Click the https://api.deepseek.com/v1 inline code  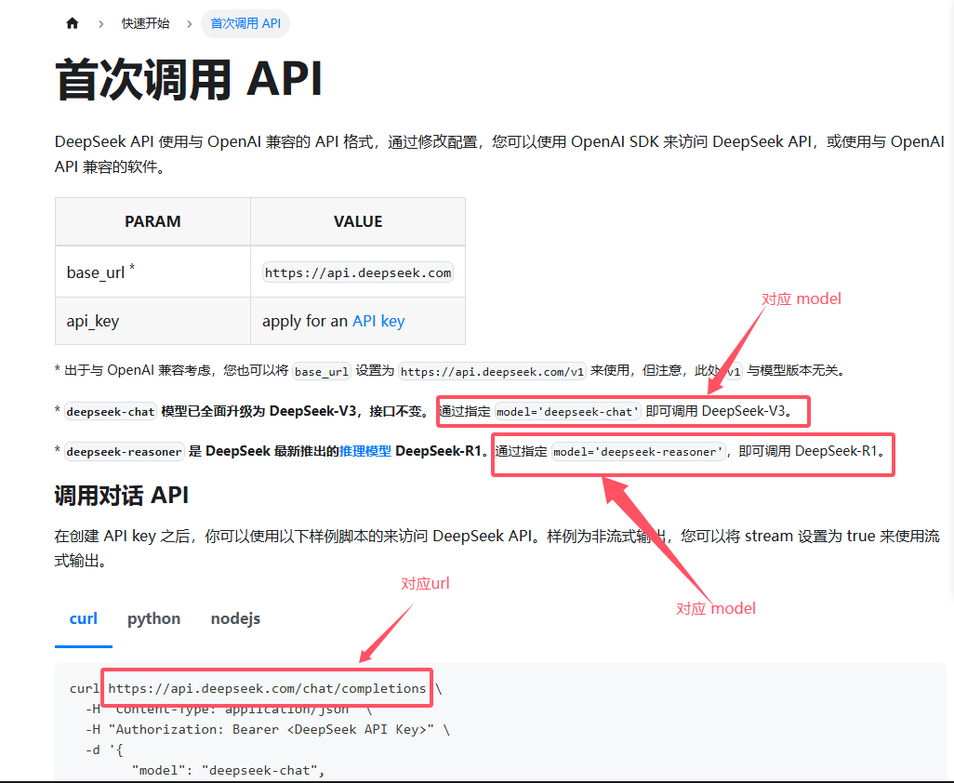point(492,371)
